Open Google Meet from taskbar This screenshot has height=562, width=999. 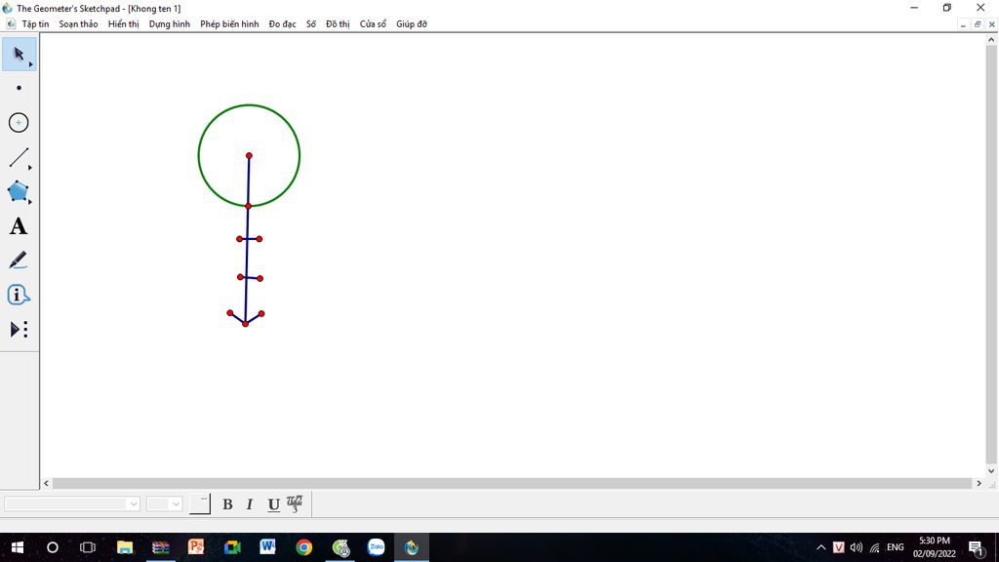tap(232, 547)
